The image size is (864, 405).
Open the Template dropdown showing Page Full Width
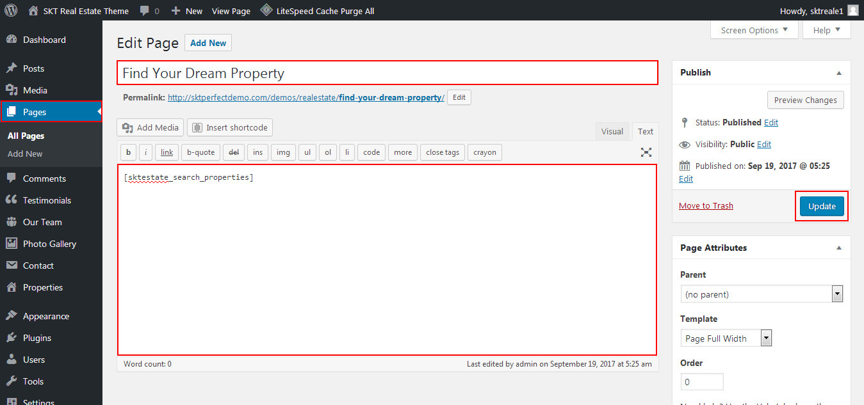pyautogui.click(x=726, y=338)
